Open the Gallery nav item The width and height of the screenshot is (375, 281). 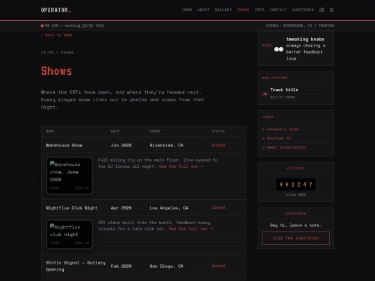pos(224,10)
